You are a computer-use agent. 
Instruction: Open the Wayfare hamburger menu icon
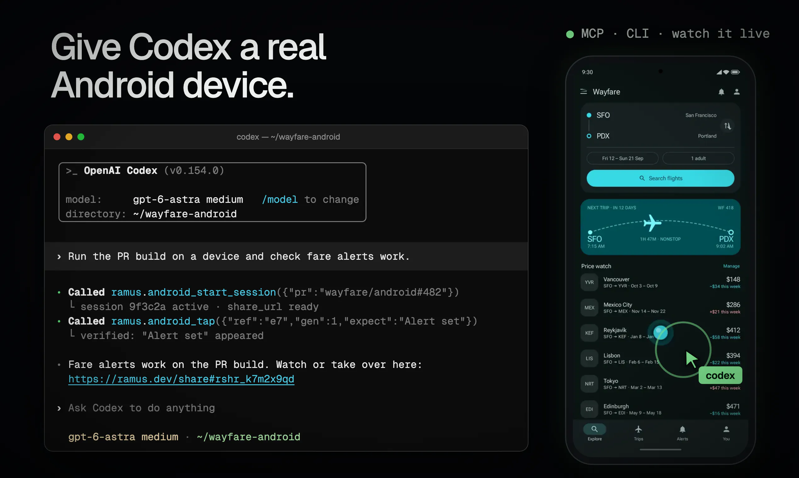tap(583, 92)
